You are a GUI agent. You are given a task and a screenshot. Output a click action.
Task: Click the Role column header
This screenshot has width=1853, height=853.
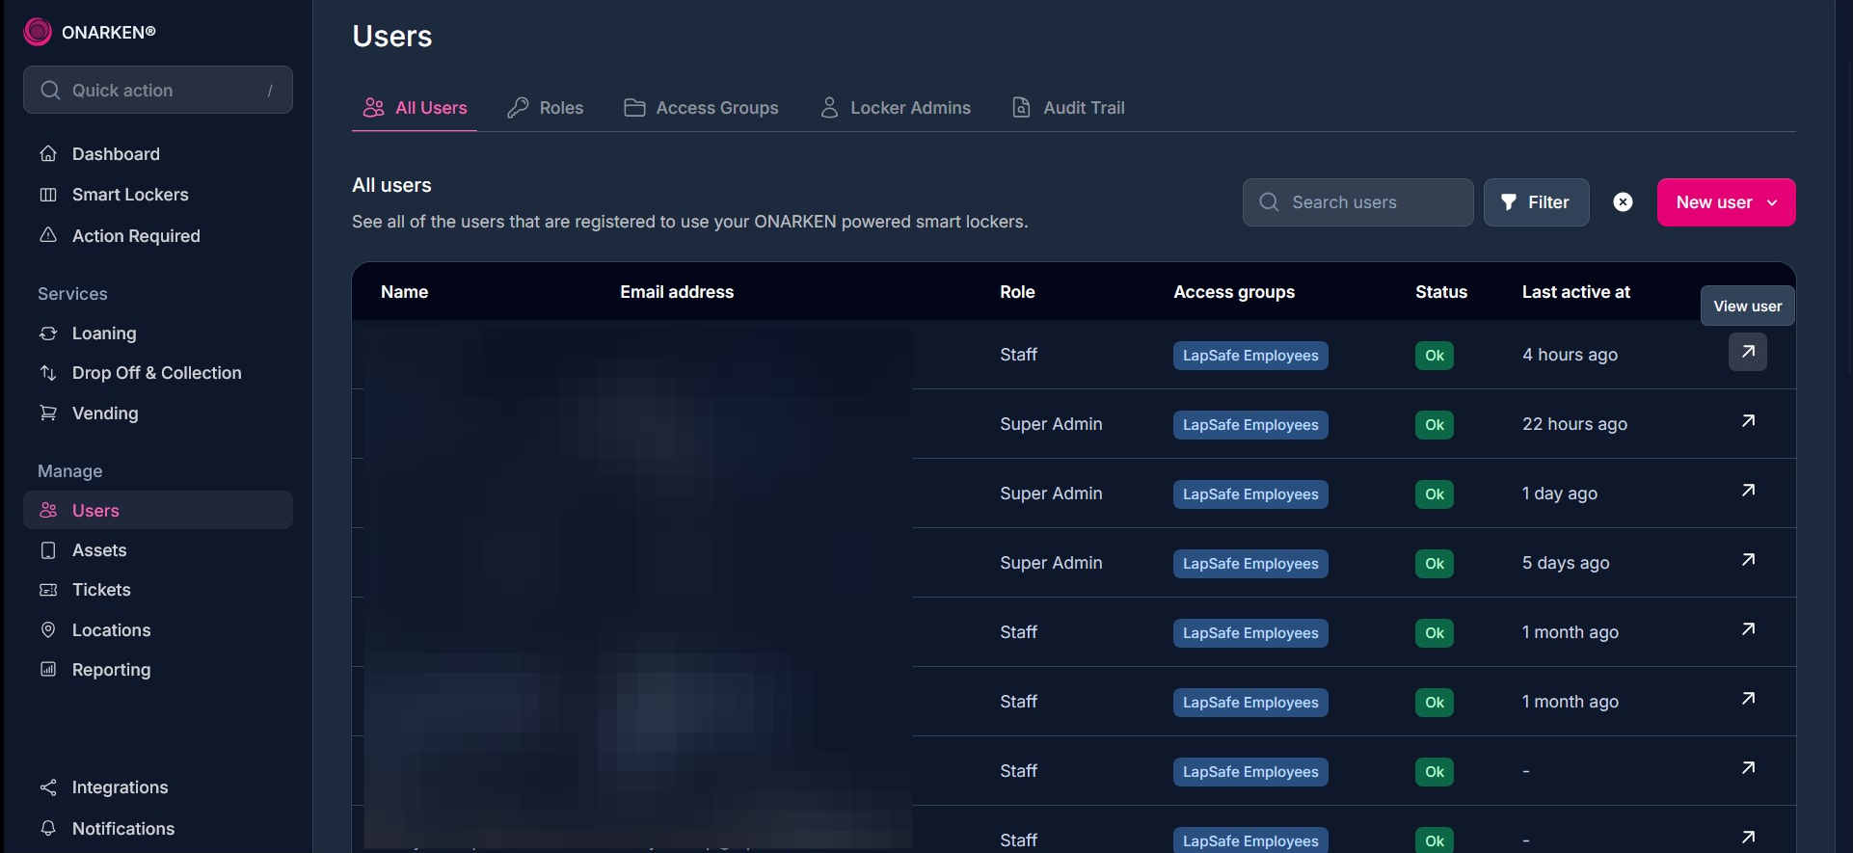click(x=1017, y=292)
